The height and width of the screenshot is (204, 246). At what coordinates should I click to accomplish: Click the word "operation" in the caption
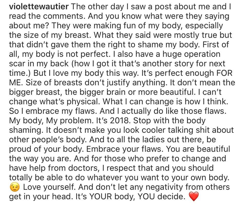point(202,54)
